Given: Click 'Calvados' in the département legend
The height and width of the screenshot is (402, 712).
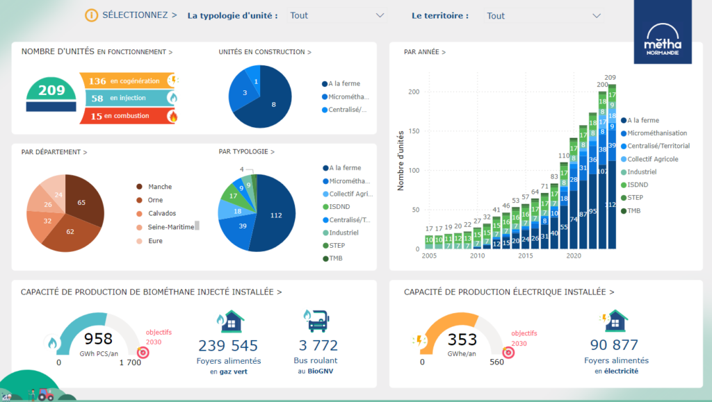Looking at the screenshot, I should (162, 213).
